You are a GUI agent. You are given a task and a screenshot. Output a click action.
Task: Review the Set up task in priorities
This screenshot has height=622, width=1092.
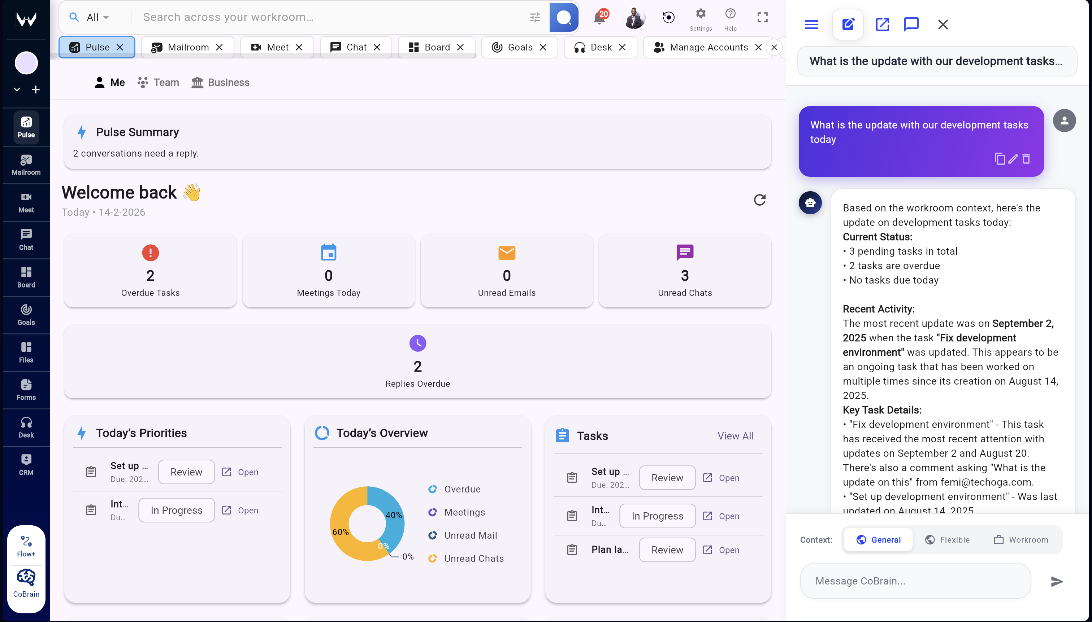[186, 472]
